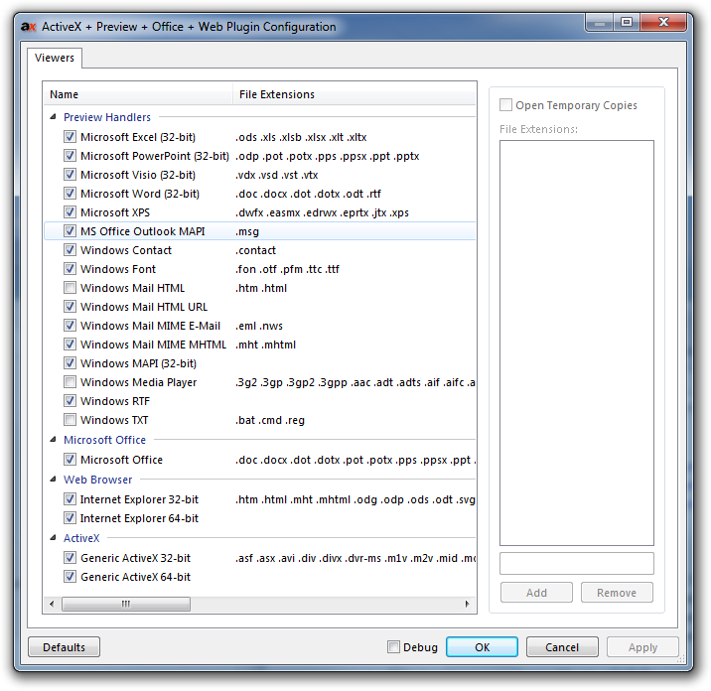711x691 pixels.
Task: Toggle Microsoft Word (32-bit) checkbox
Action: [70, 194]
